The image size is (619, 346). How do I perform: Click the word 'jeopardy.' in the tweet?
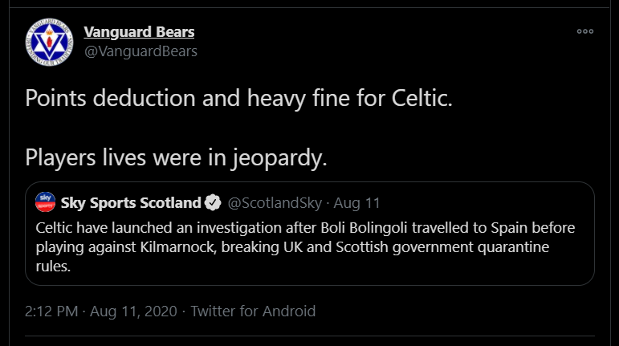[x=279, y=157]
